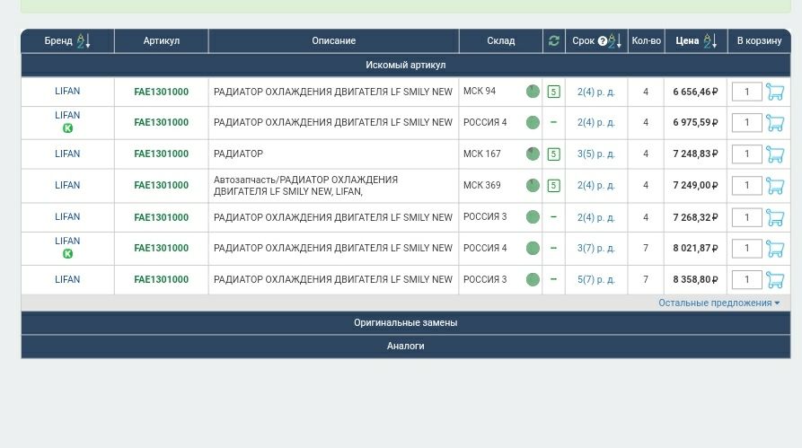Expand the Аналоги section
This screenshot has width=802, height=448.
pyautogui.click(x=406, y=347)
